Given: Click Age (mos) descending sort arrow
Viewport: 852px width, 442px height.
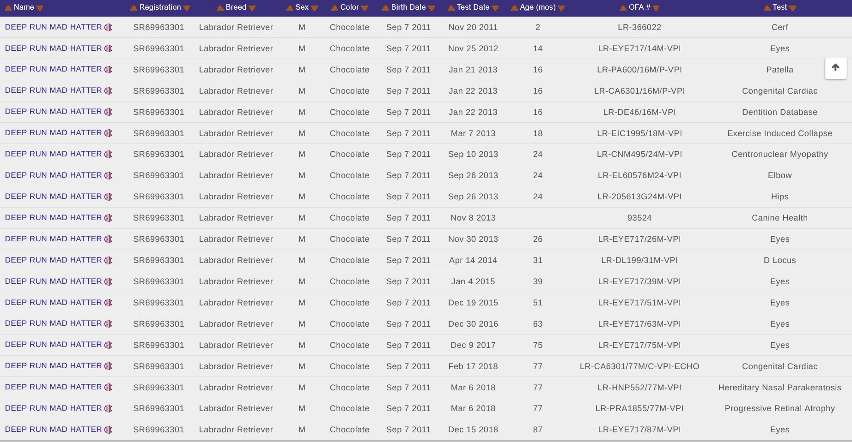Looking at the screenshot, I should tap(561, 8).
